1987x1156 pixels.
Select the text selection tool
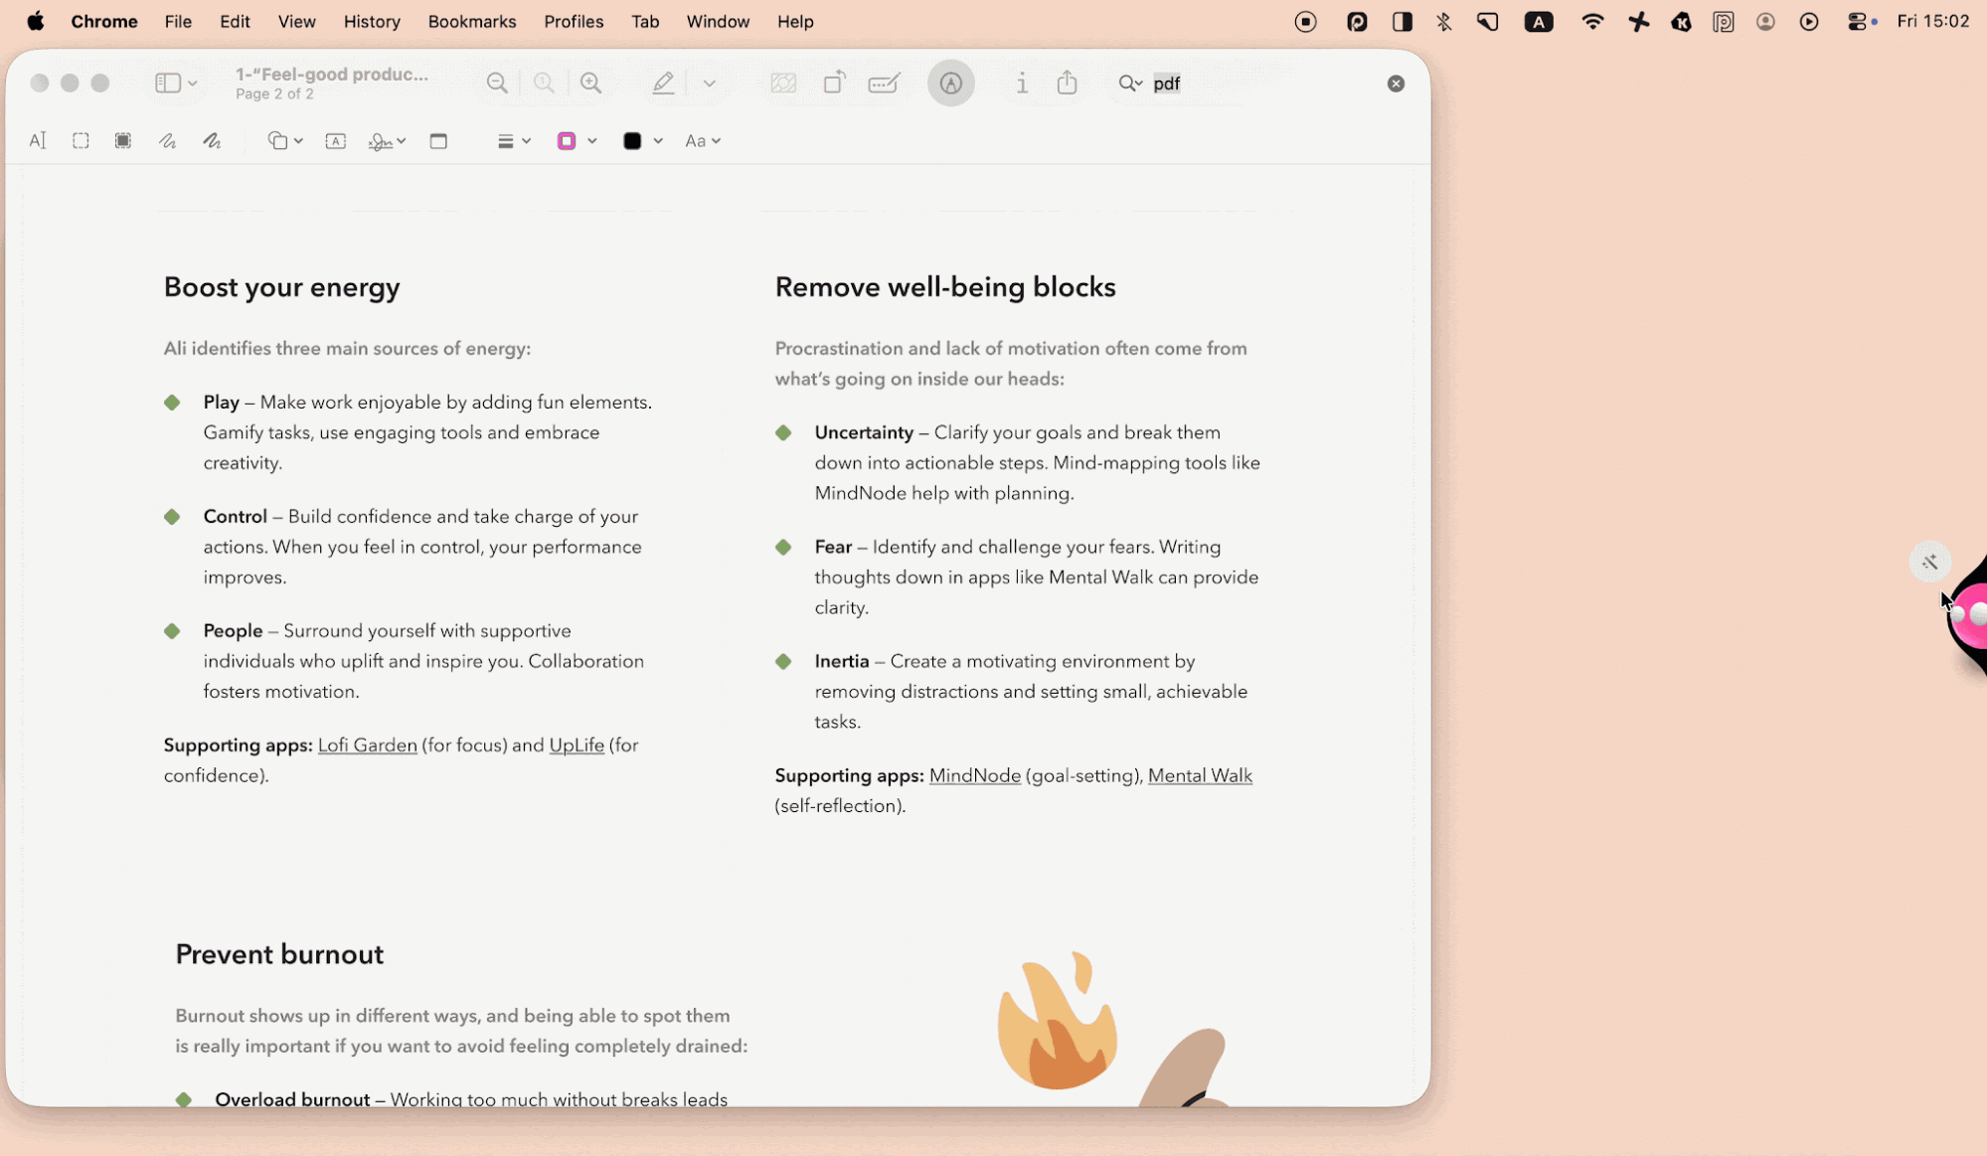click(x=38, y=141)
